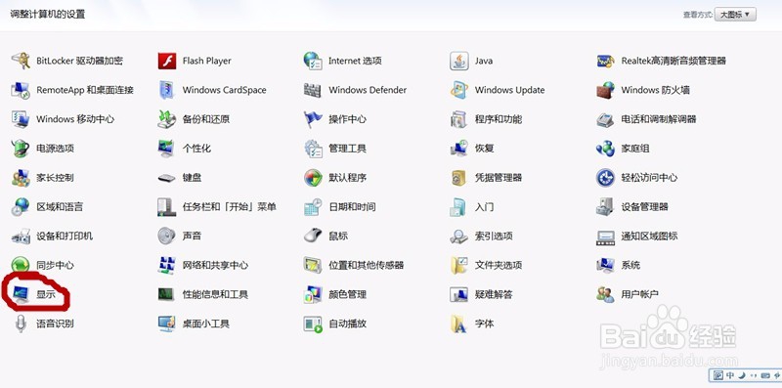Click 声音 speaker icon

pos(167,236)
